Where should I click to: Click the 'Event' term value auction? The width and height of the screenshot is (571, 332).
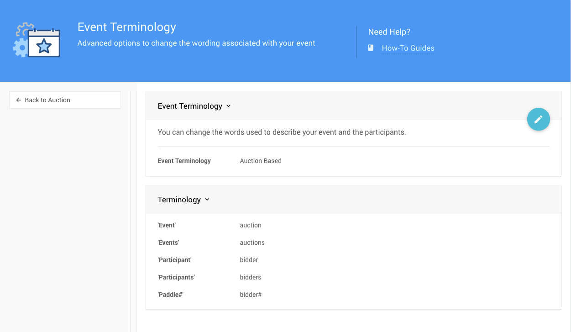click(251, 225)
